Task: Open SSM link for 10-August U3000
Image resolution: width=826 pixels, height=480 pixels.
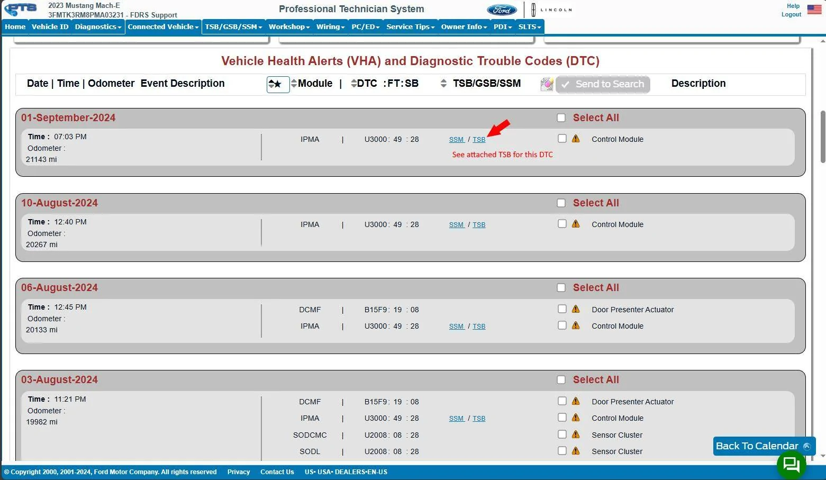Action: pos(457,225)
